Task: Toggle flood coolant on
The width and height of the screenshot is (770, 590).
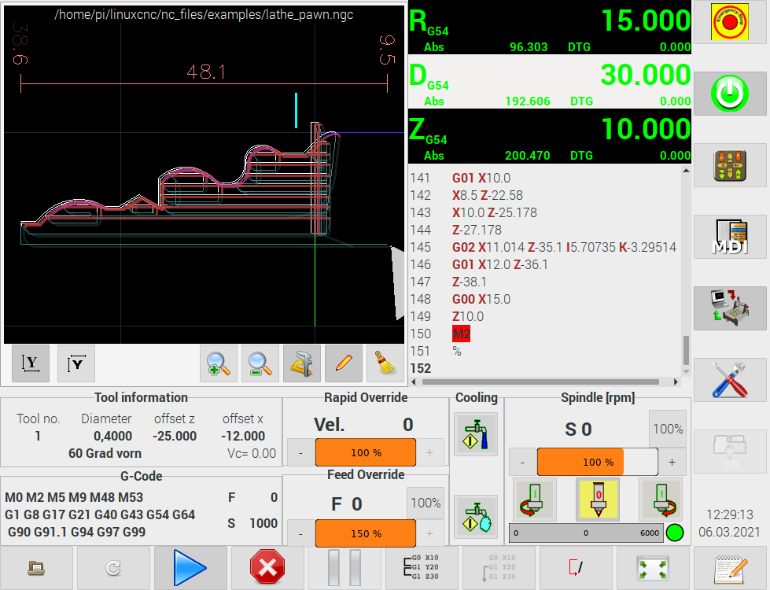Action: [x=476, y=434]
